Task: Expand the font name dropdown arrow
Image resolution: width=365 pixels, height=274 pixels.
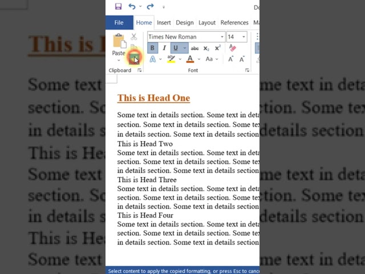Action: (222, 37)
